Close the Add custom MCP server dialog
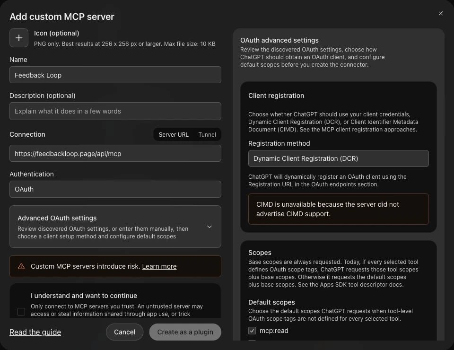This screenshot has width=454, height=350. point(440,13)
